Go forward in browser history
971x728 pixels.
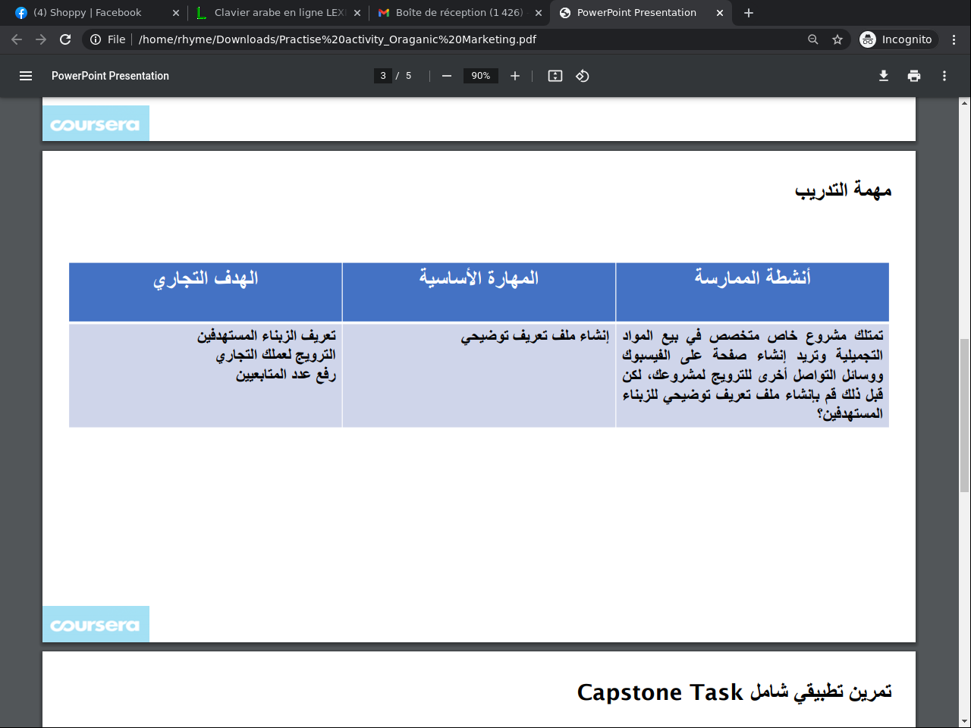pyautogui.click(x=41, y=39)
